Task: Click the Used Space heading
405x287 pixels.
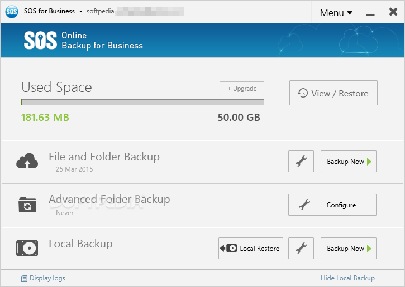Action: click(x=56, y=87)
